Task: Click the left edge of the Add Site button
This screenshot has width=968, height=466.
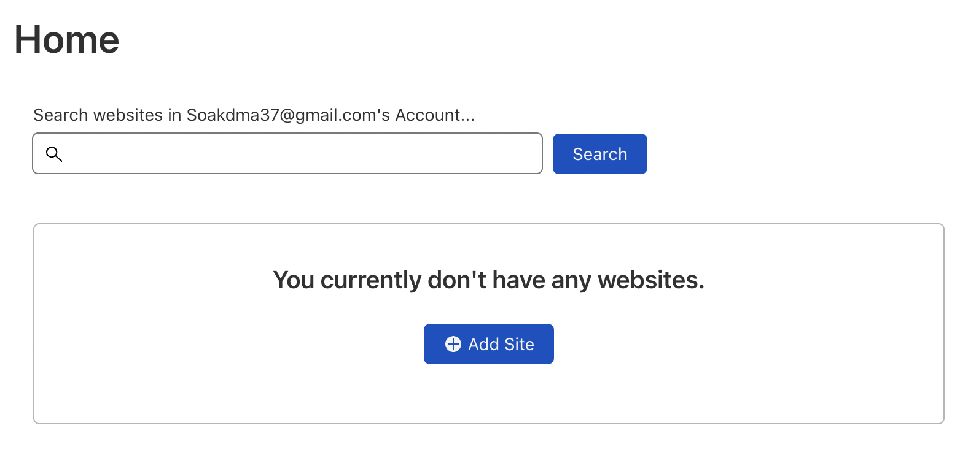Action: (429, 344)
